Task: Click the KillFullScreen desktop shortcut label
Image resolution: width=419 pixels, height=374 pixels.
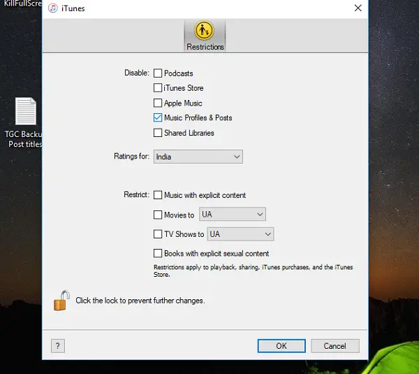Action: pyautogui.click(x=23, y=3)
